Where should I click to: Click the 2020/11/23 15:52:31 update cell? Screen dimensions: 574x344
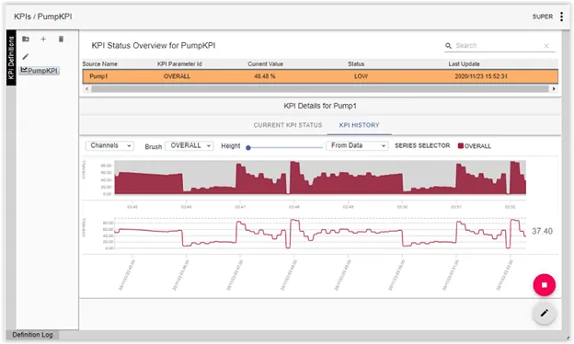pos(481,76)
